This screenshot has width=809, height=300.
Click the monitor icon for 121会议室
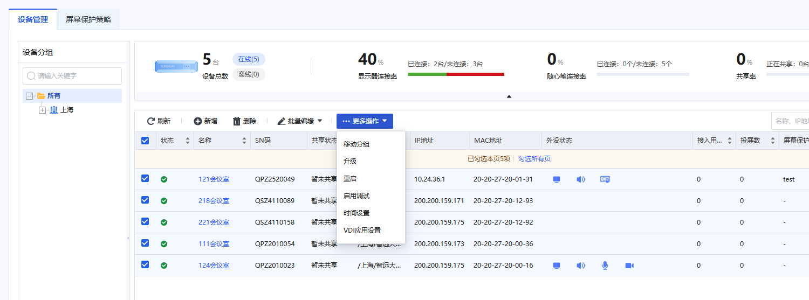(557, 179)
